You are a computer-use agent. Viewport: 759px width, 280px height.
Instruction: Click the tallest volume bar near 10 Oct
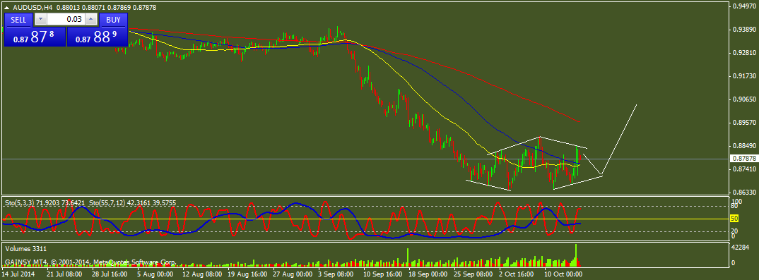(x=576, y=255)
